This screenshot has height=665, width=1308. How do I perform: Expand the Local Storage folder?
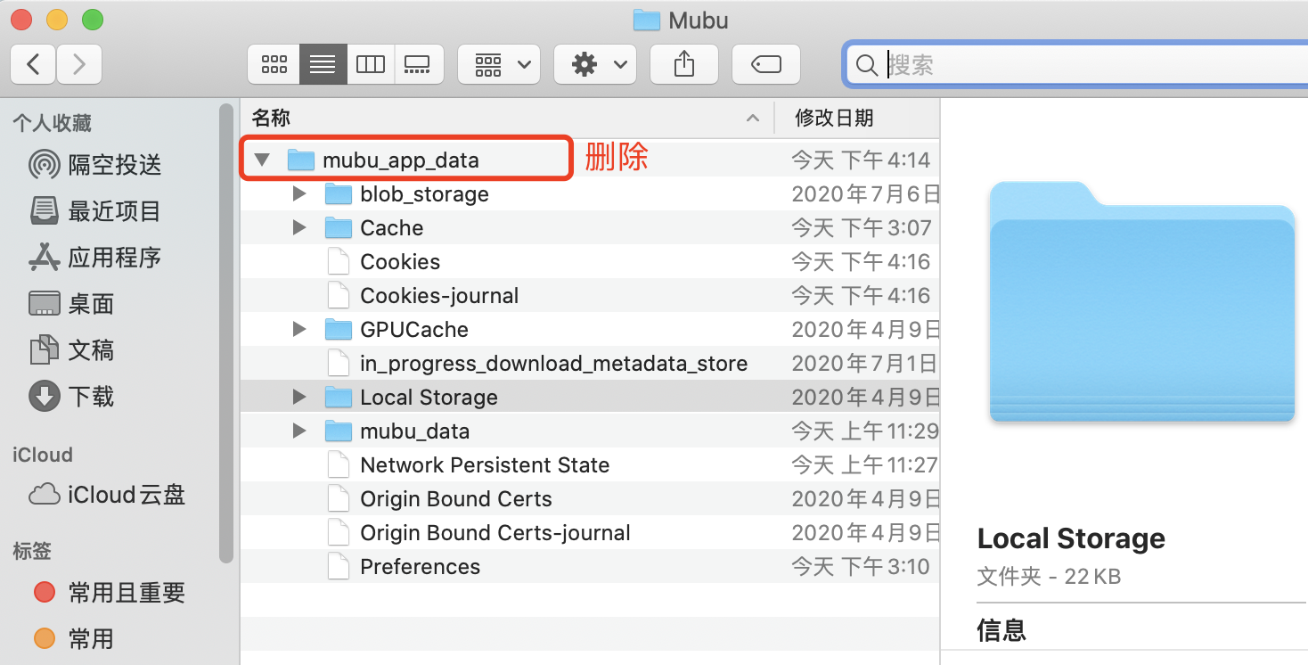pos(299,398)
